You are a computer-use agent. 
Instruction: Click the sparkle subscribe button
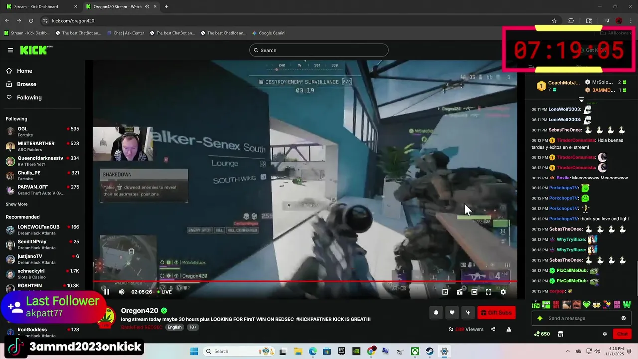coord(468,313)
